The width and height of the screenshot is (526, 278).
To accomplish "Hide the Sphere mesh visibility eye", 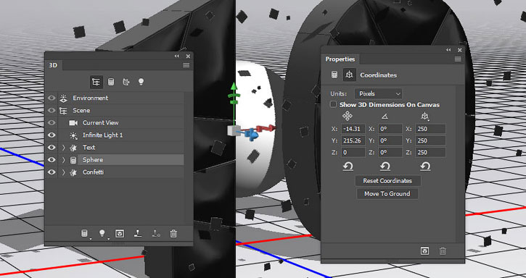I will (x=52, y=160).
